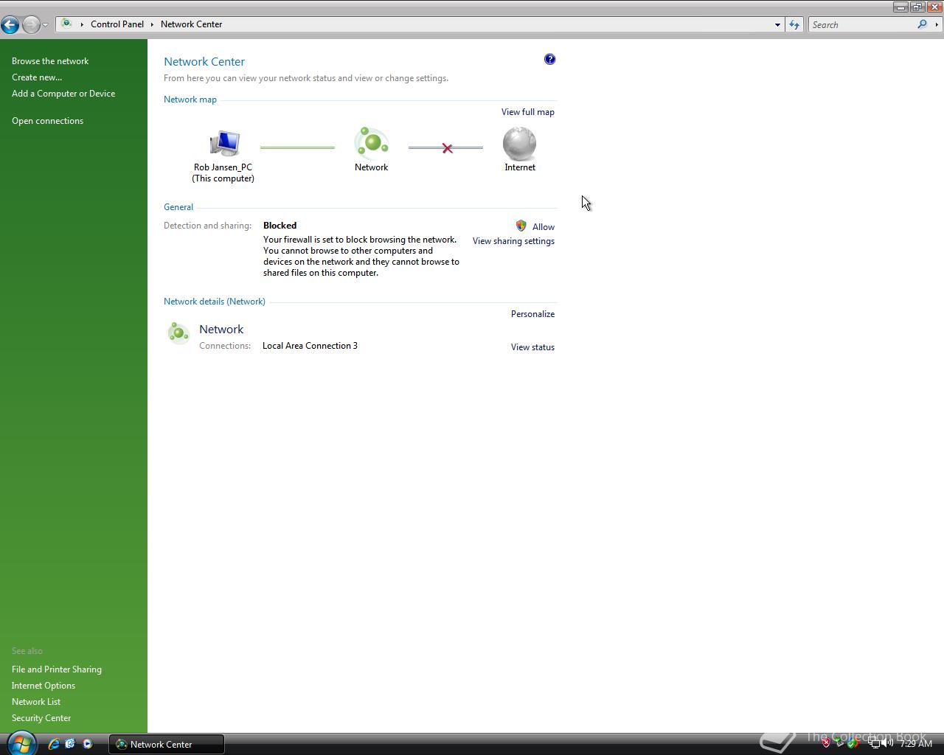The width and height of the screenshot is (944, 755).
Task: Open the volume speaker tray icon
Action: [x=887, y=743]
